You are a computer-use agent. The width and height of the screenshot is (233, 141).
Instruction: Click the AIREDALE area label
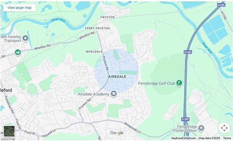(x=117, y=77)
